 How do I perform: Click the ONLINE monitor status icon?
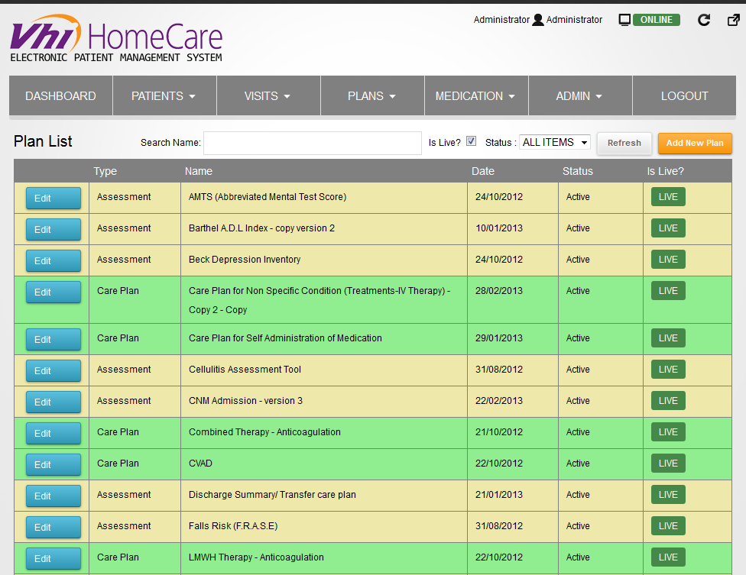[624, 20]
